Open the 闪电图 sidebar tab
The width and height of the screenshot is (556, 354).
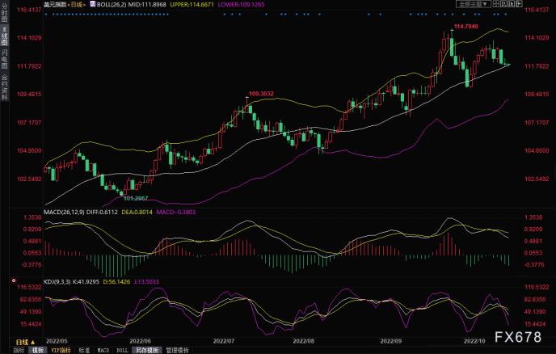point(4,59)
